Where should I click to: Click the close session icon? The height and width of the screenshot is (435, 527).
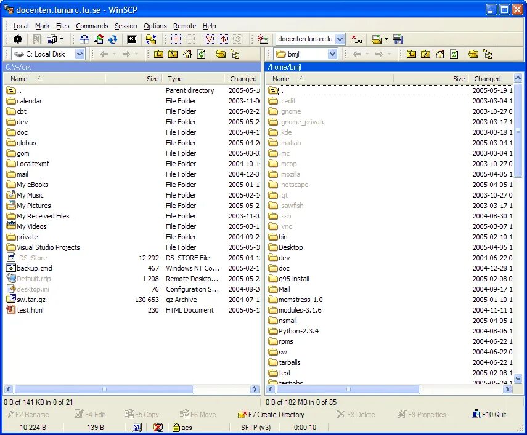357,39
